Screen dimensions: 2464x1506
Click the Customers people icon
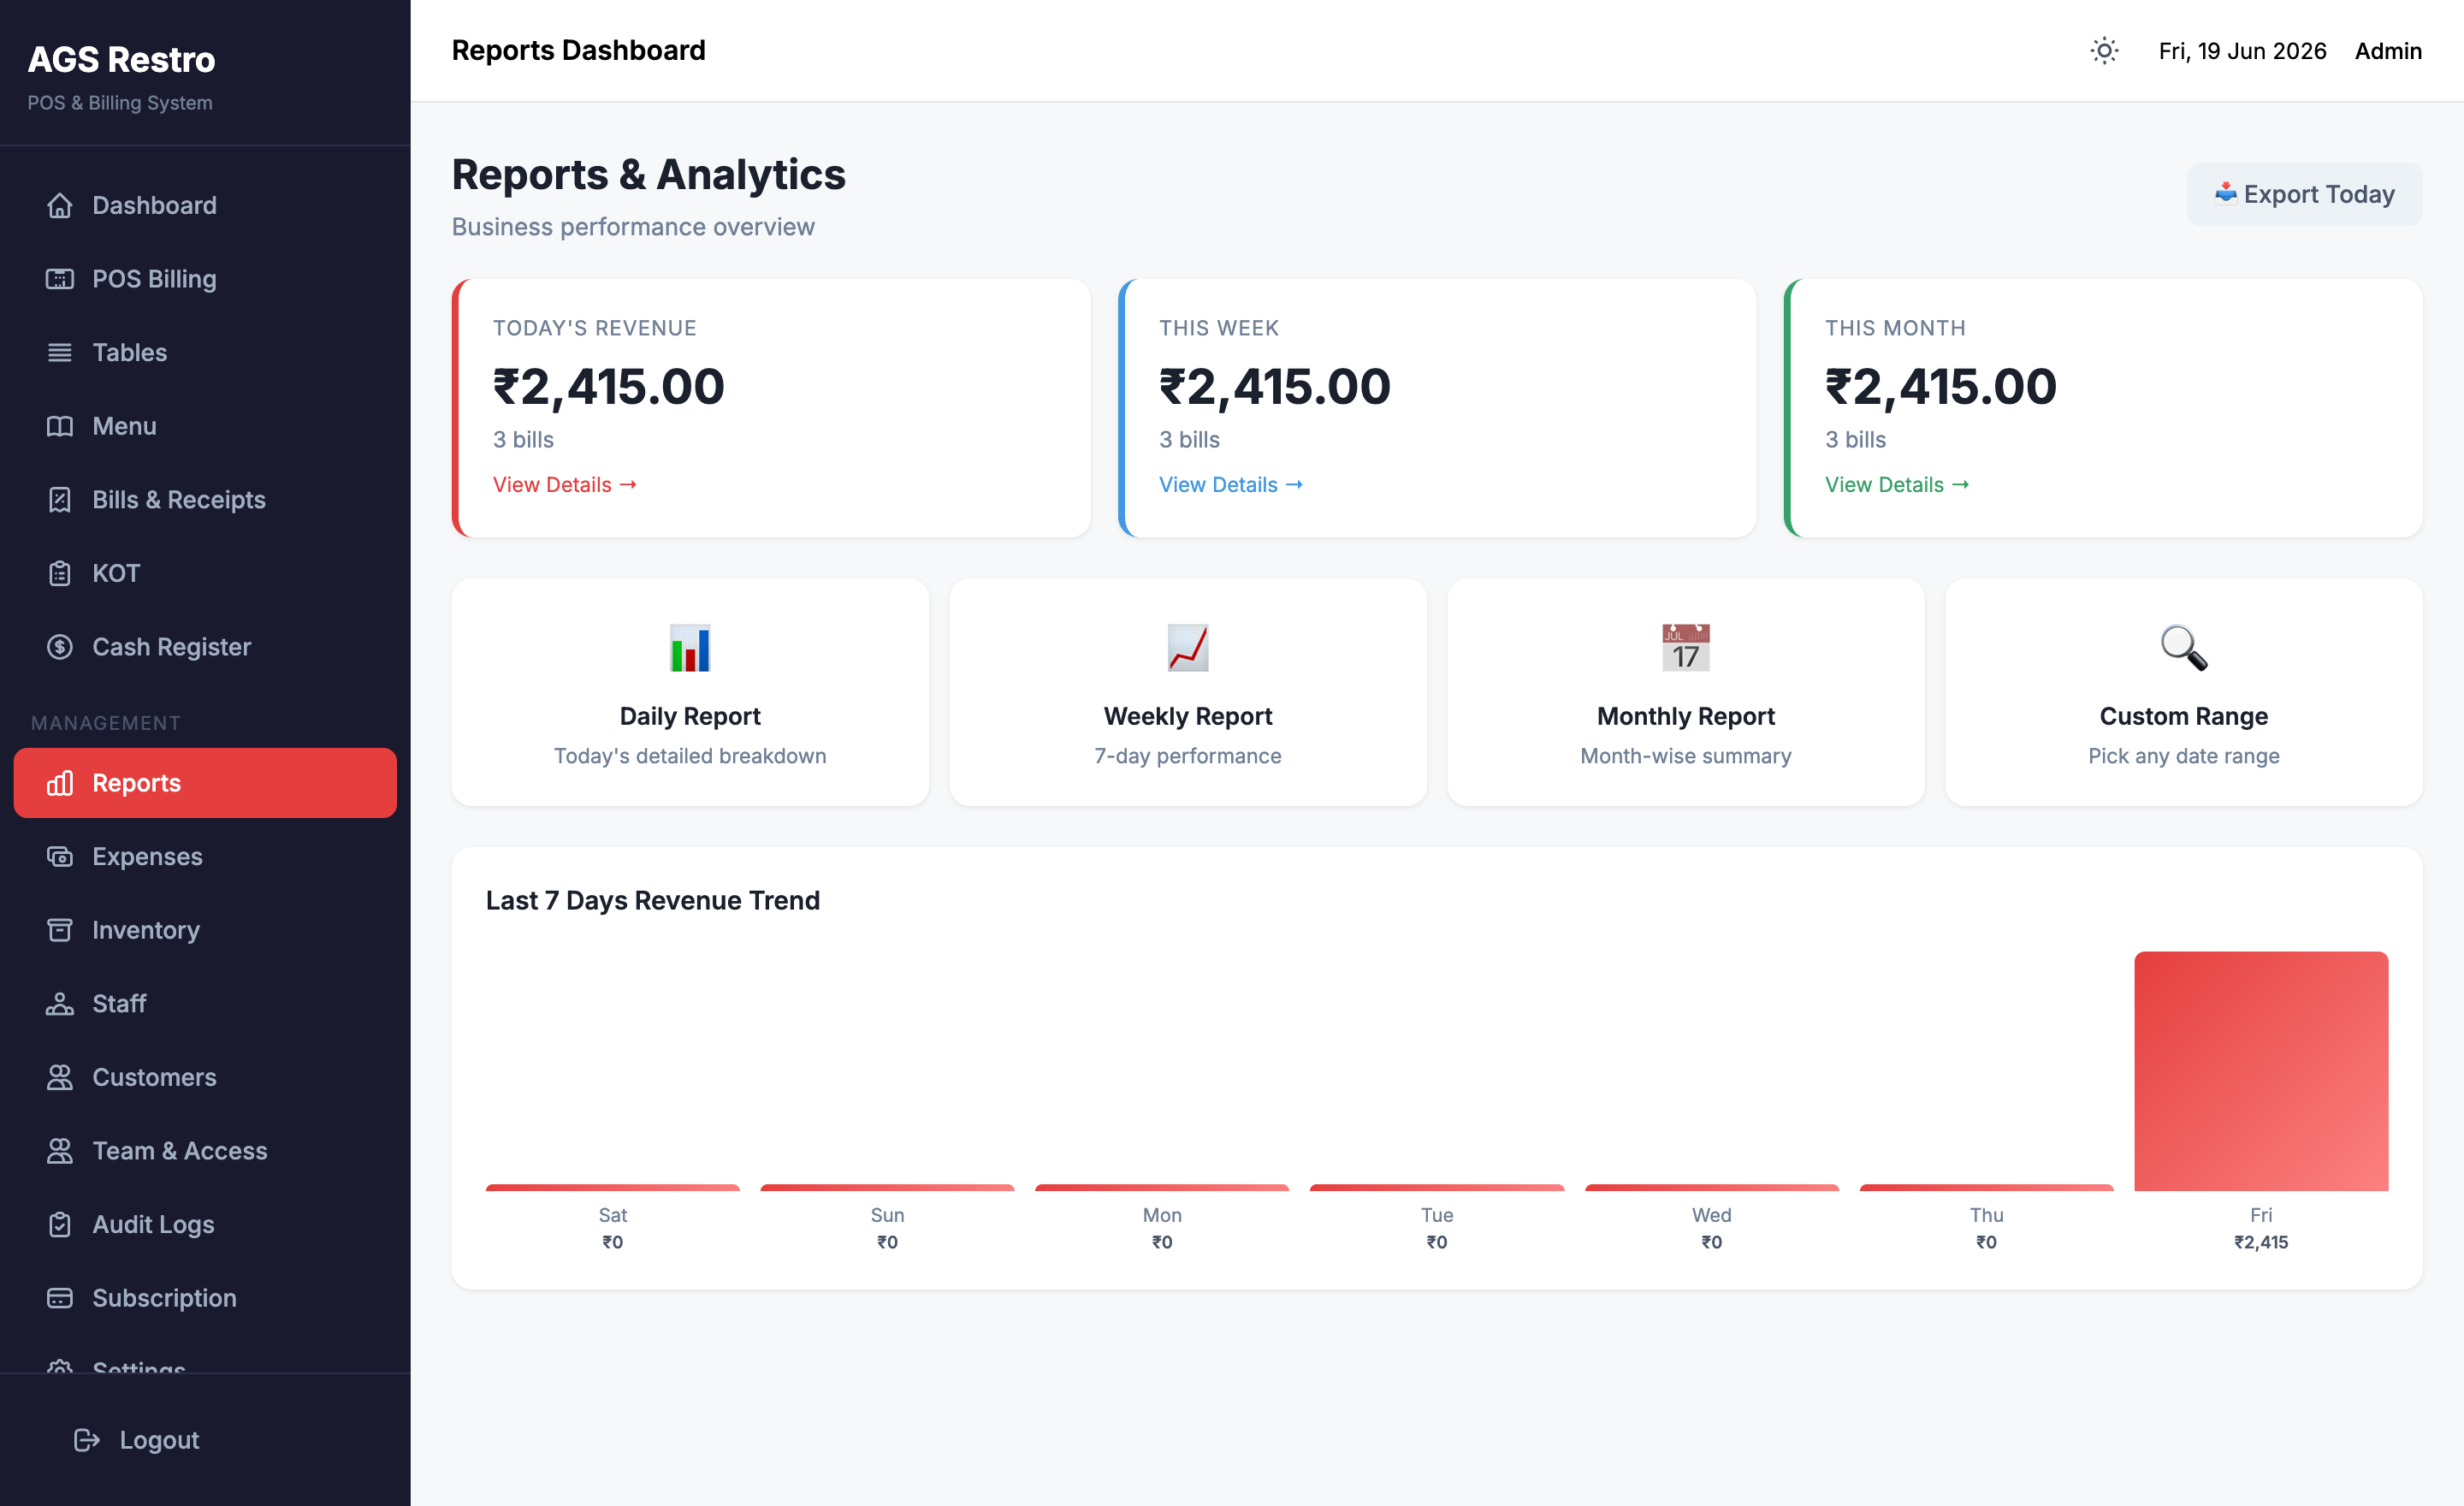[x=60, y=1077]
